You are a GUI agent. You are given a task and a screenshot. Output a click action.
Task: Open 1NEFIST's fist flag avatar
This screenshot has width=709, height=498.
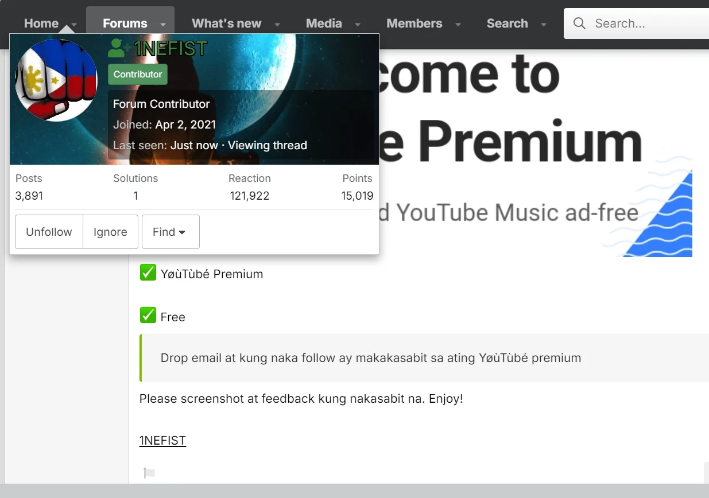tap(56, 80)
